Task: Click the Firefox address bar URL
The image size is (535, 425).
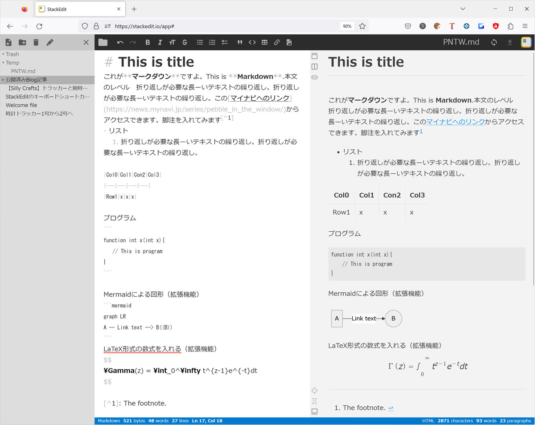Action: pos(144,26)
